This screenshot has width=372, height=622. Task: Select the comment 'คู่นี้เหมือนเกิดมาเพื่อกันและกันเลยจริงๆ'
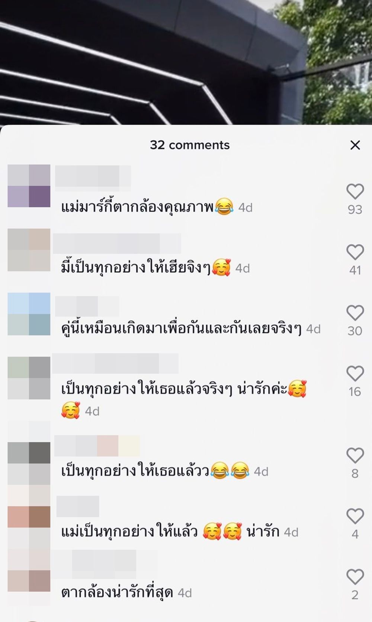[181, 328]
